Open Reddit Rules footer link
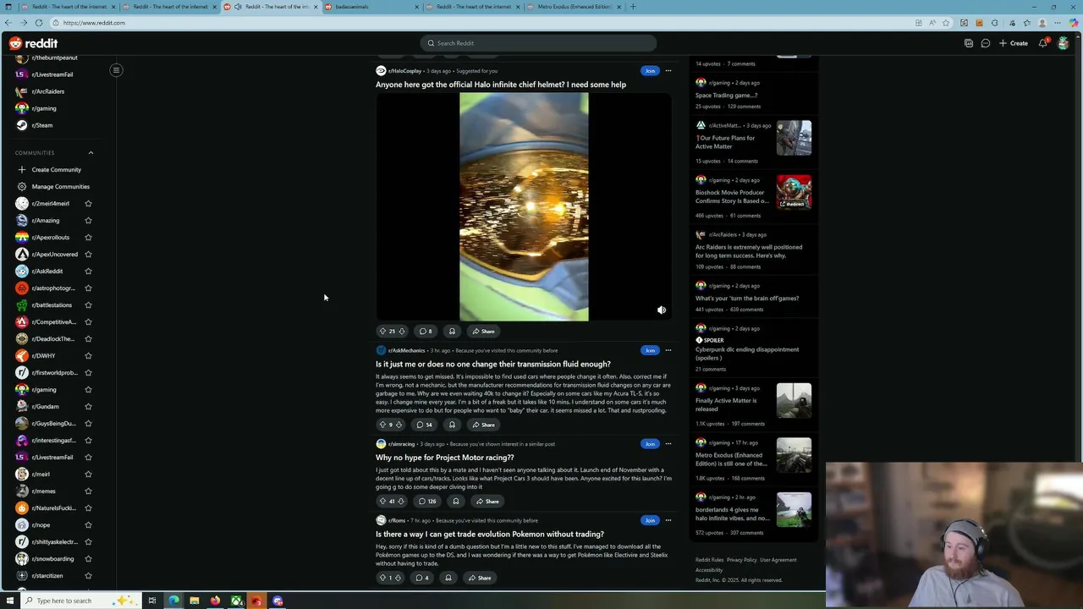 [x=709, y=560]
